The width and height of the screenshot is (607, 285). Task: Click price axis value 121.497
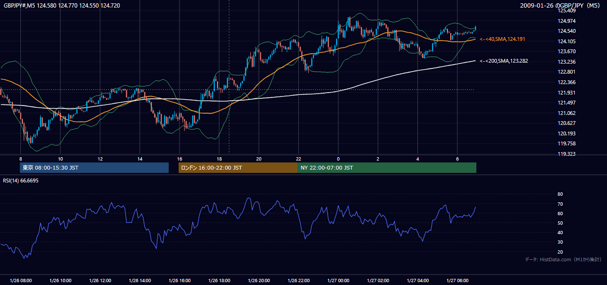pyautogui.click(x=566, y=103)
